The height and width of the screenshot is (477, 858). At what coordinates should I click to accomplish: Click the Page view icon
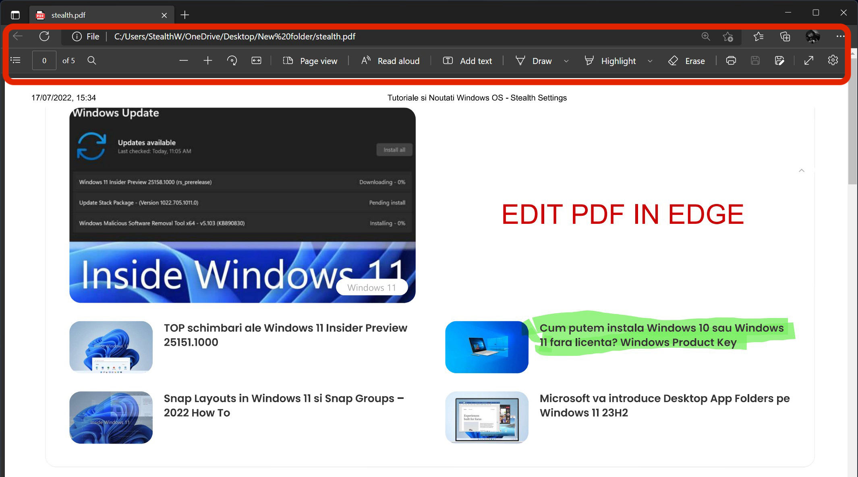288,60
